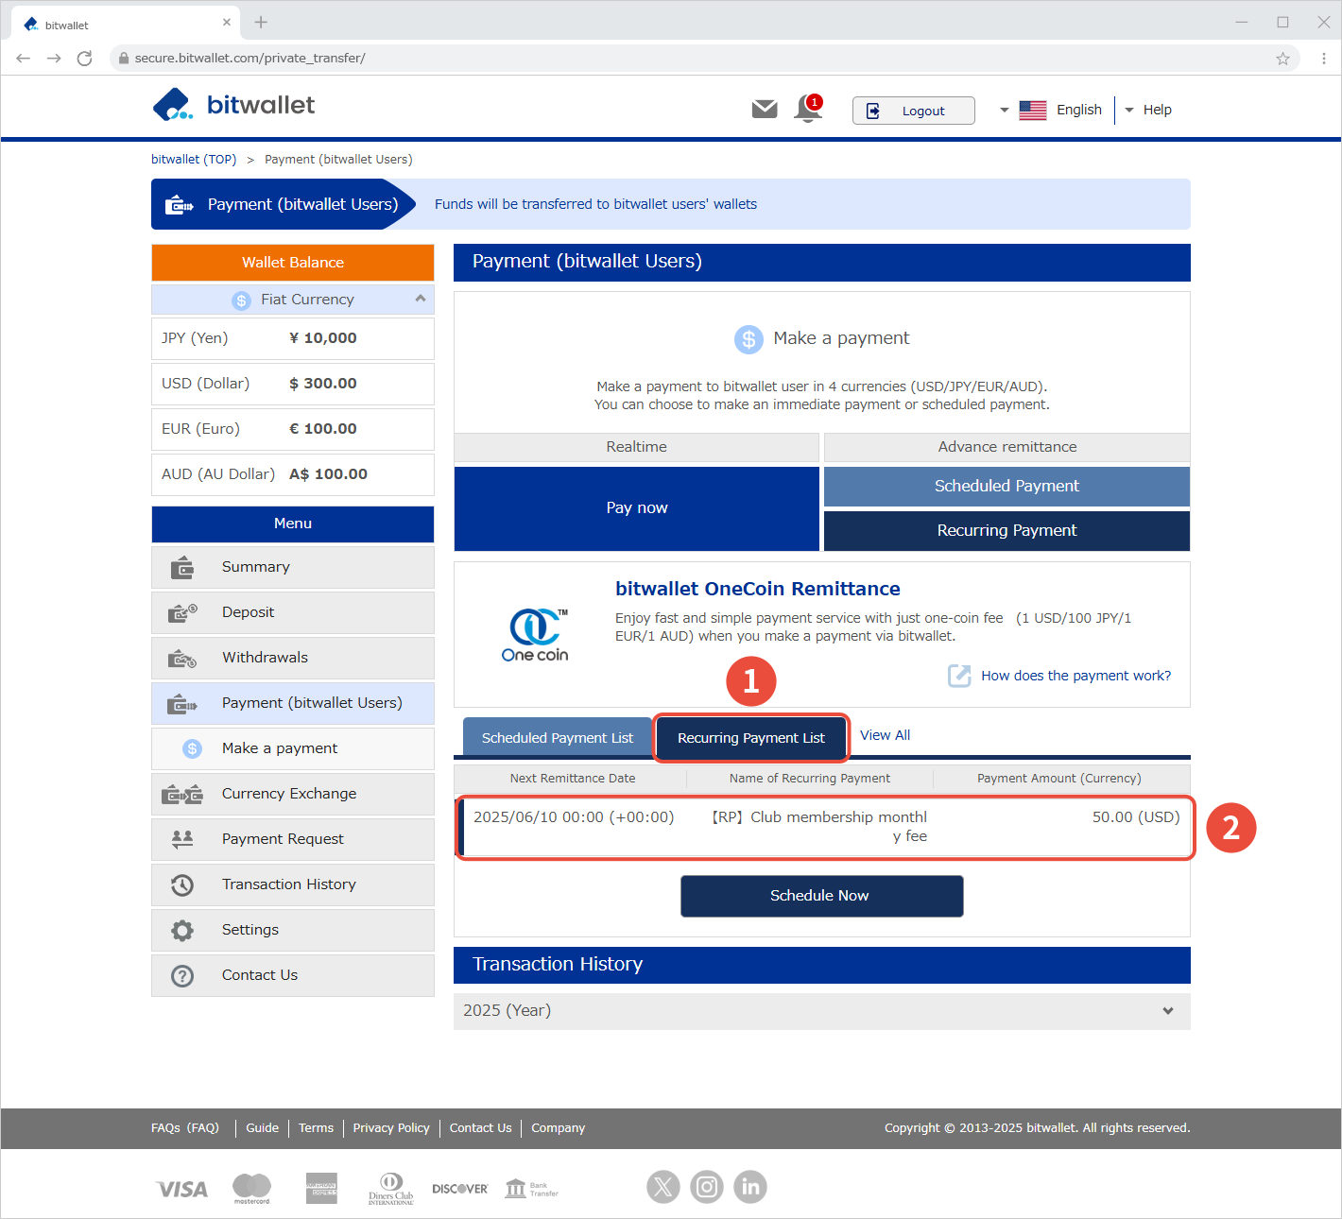
Task: Select Summary in the side menu
Action: tap(293, 567)
